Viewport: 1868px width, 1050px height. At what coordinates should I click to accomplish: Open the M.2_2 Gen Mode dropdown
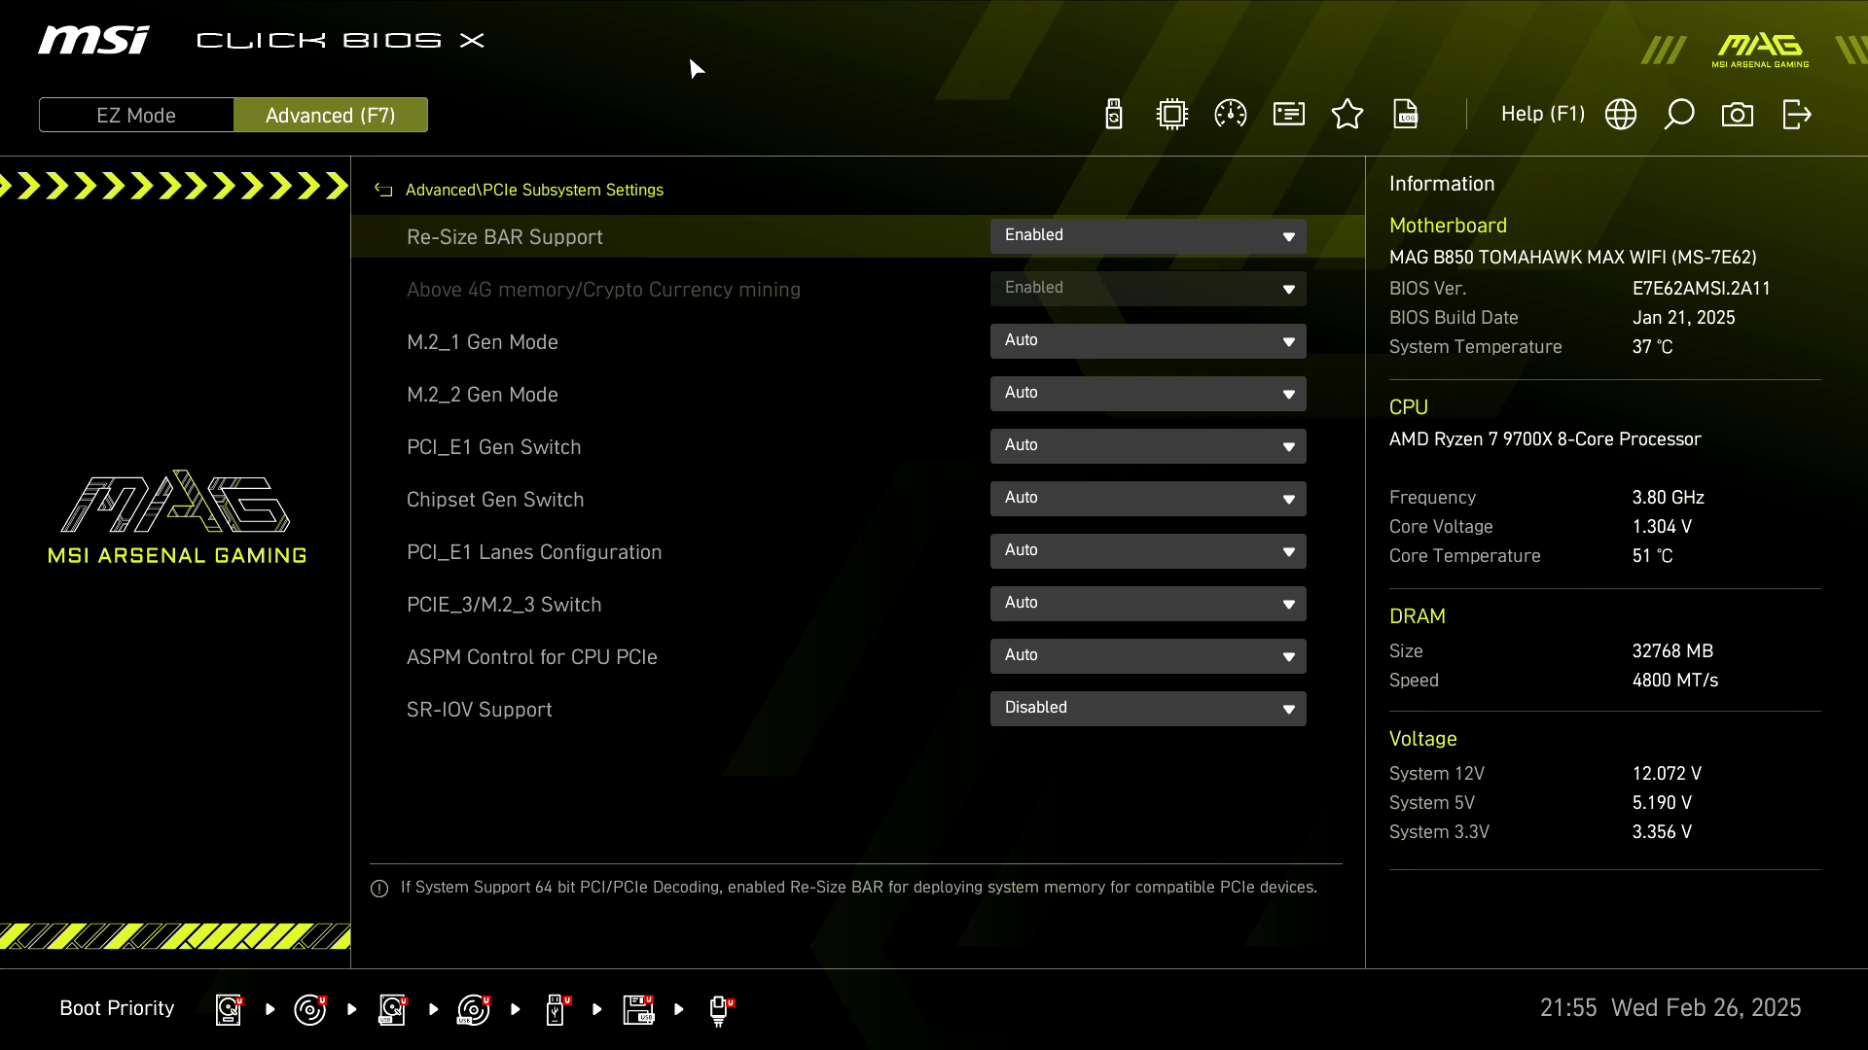[x=1148, y=394]
